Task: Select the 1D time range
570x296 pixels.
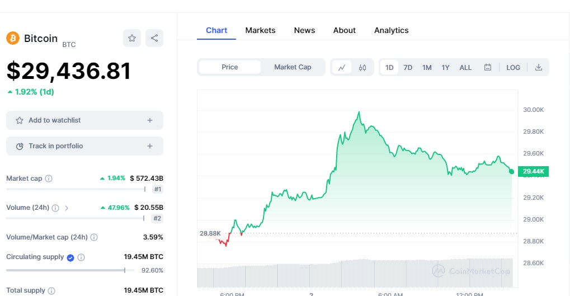Action: click(389, 68)
